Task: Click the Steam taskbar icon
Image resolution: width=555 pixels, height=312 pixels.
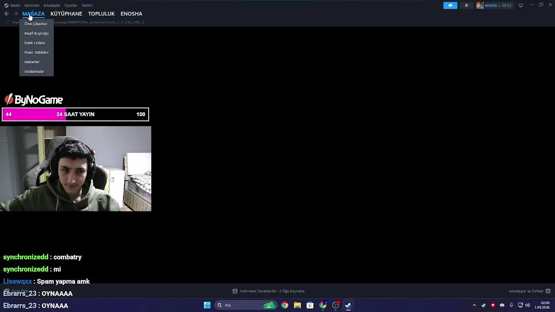Action: point(348,305)
